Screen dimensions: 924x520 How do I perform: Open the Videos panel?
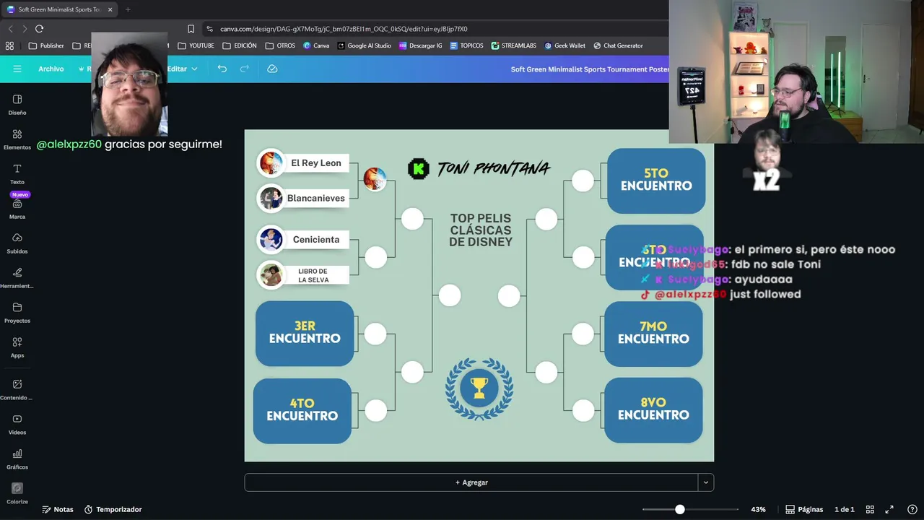(17, 425)
